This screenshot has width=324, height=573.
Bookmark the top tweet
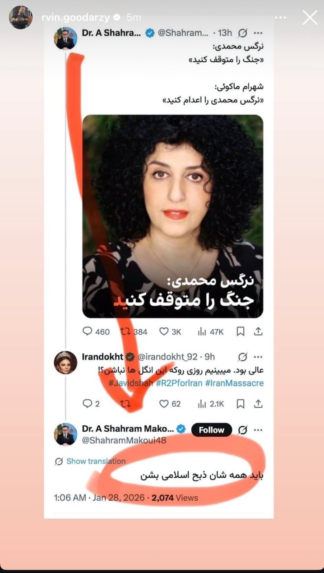241,331
